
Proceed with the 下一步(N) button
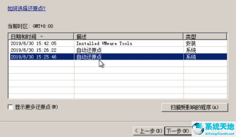click(x=178, y=131)
